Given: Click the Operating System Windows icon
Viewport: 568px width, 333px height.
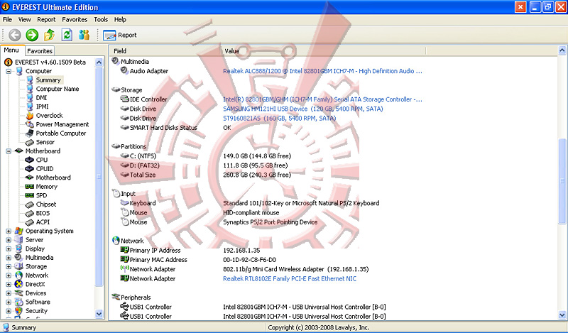Looking at the screenshot, I should pyautogui.click(x=19, y=231).
